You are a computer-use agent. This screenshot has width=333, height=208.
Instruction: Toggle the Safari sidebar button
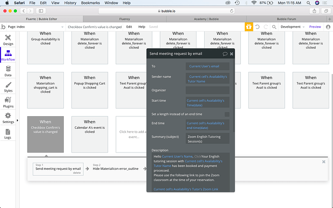[41, 11]
